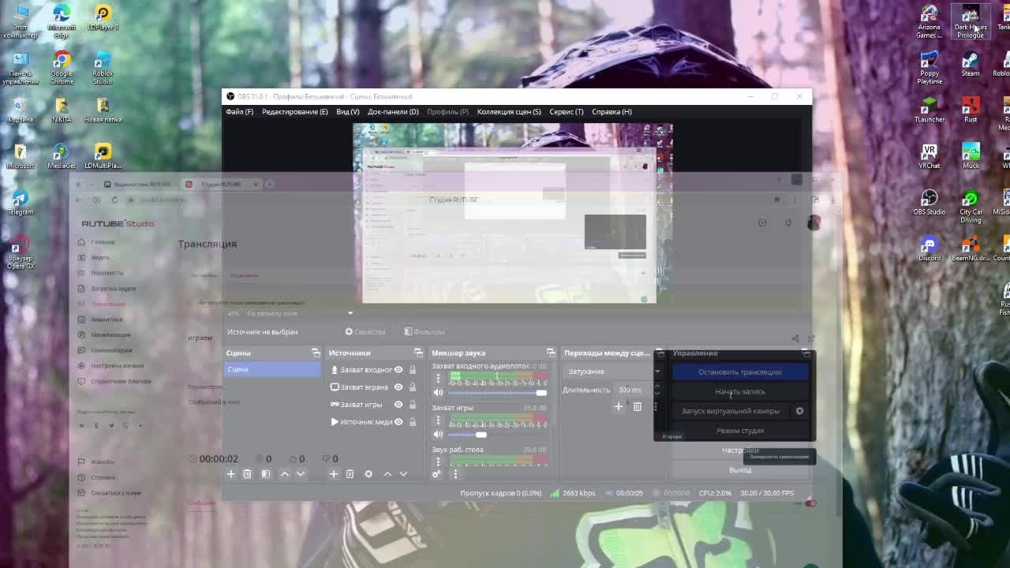Open scene filters icon in Scenes toolbar
The height and width of the screenshot is (568, 1010).
point(266,474)
